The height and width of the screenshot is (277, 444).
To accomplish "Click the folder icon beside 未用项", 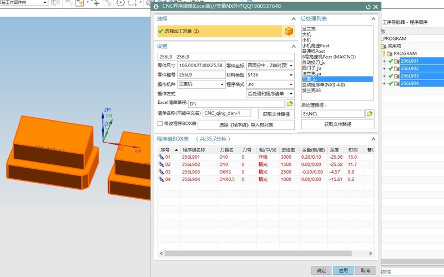I will tap(384, 46).
